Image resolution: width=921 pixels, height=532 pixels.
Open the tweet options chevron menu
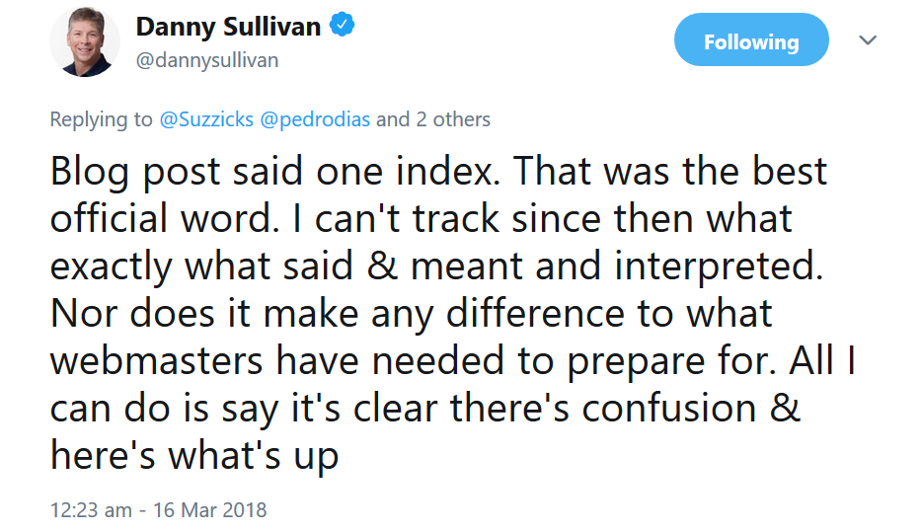point(869,40)
